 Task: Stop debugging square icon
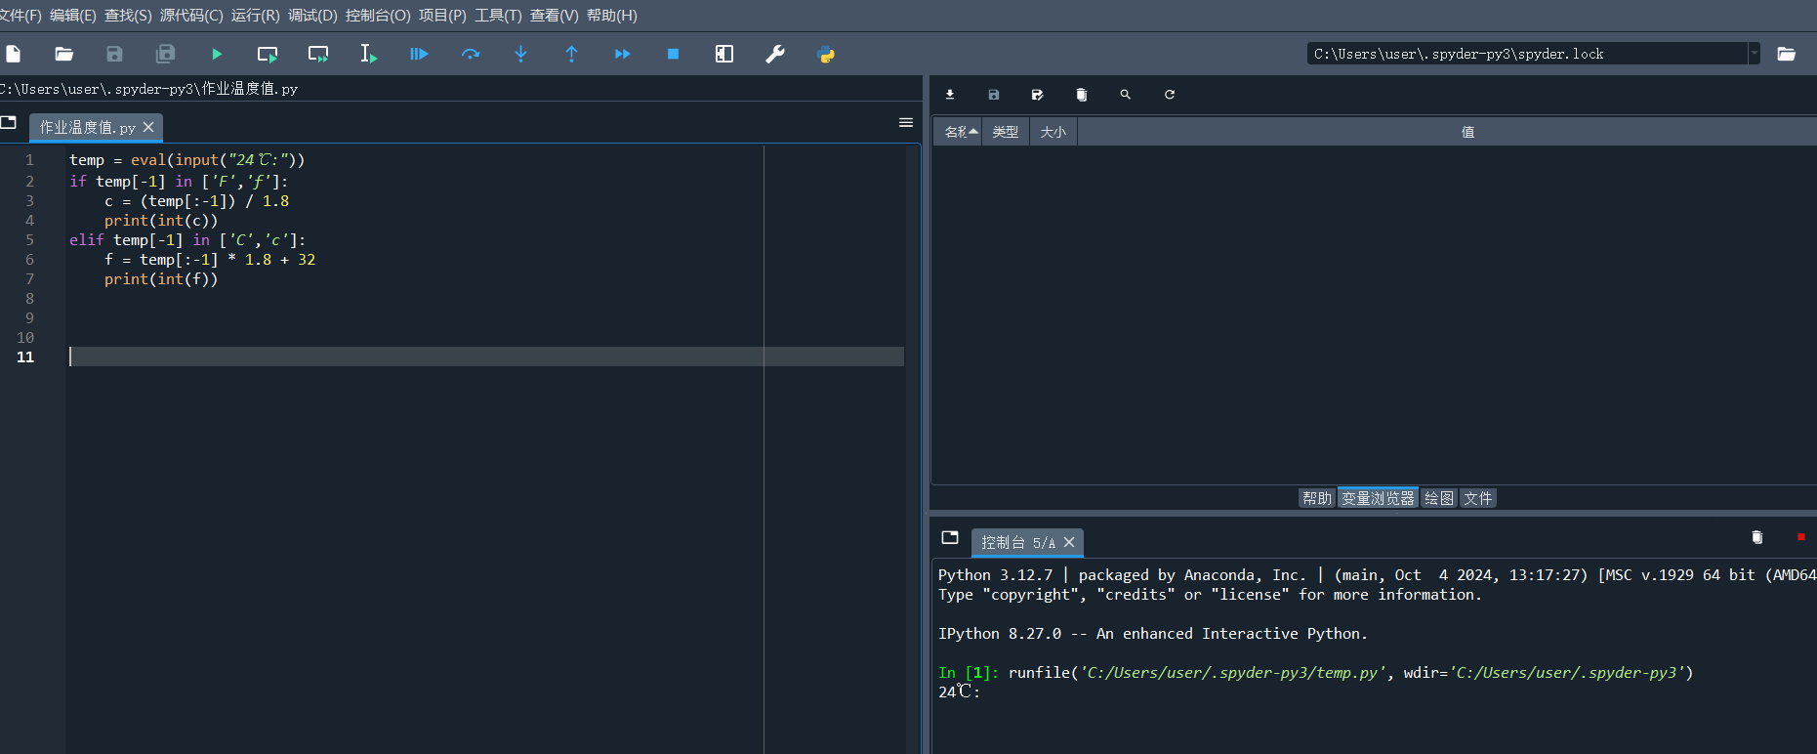tap(673, 54)
